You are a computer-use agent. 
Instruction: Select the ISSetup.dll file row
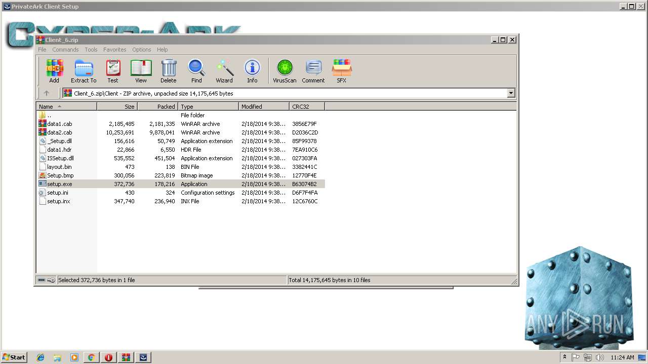[181, 158]
